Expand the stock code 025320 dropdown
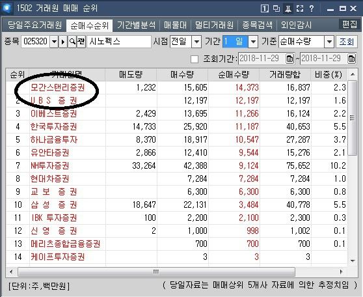Screen dimensions: 363x297 54,42
